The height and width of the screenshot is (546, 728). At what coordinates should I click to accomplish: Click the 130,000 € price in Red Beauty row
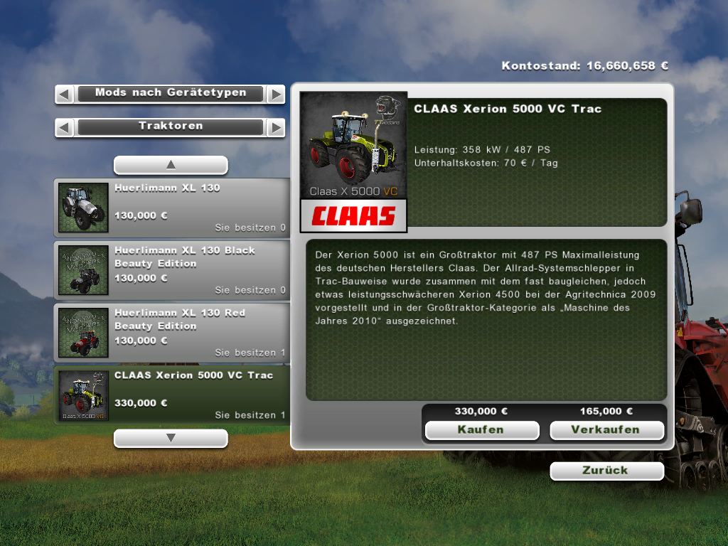141,341
